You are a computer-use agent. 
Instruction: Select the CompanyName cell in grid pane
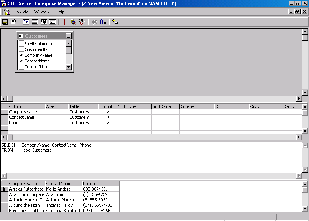tap(26, 112)
